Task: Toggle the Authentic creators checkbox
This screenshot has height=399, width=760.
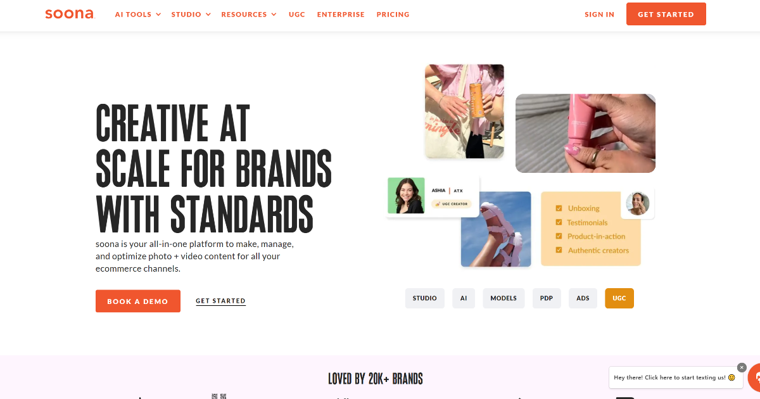Action: pos(559,250)
